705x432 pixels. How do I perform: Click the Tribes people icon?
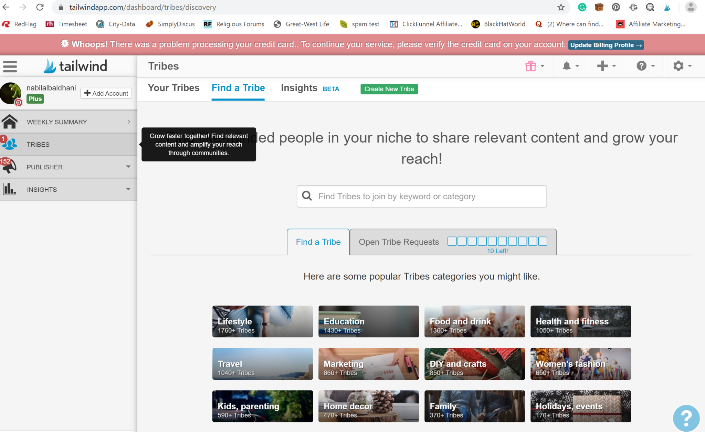[10, 144]
